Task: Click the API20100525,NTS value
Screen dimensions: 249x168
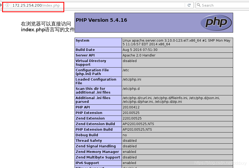Action: coord(137,130)
